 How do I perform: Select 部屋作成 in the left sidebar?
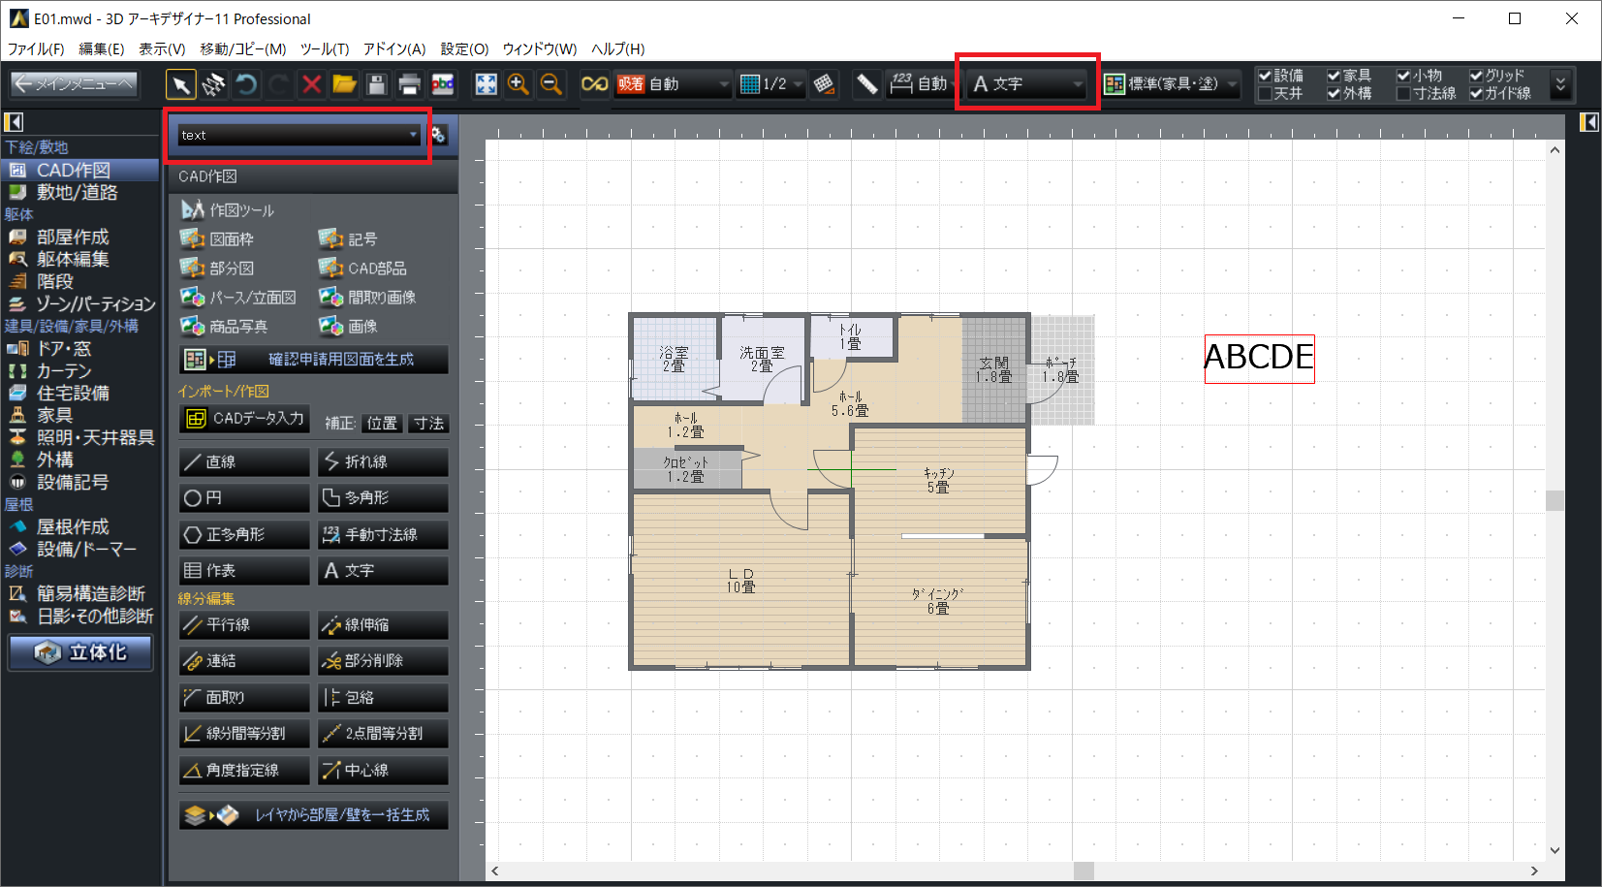coord(73,237)
